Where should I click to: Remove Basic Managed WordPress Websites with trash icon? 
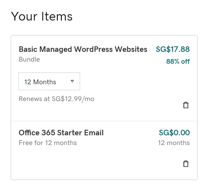186,105
